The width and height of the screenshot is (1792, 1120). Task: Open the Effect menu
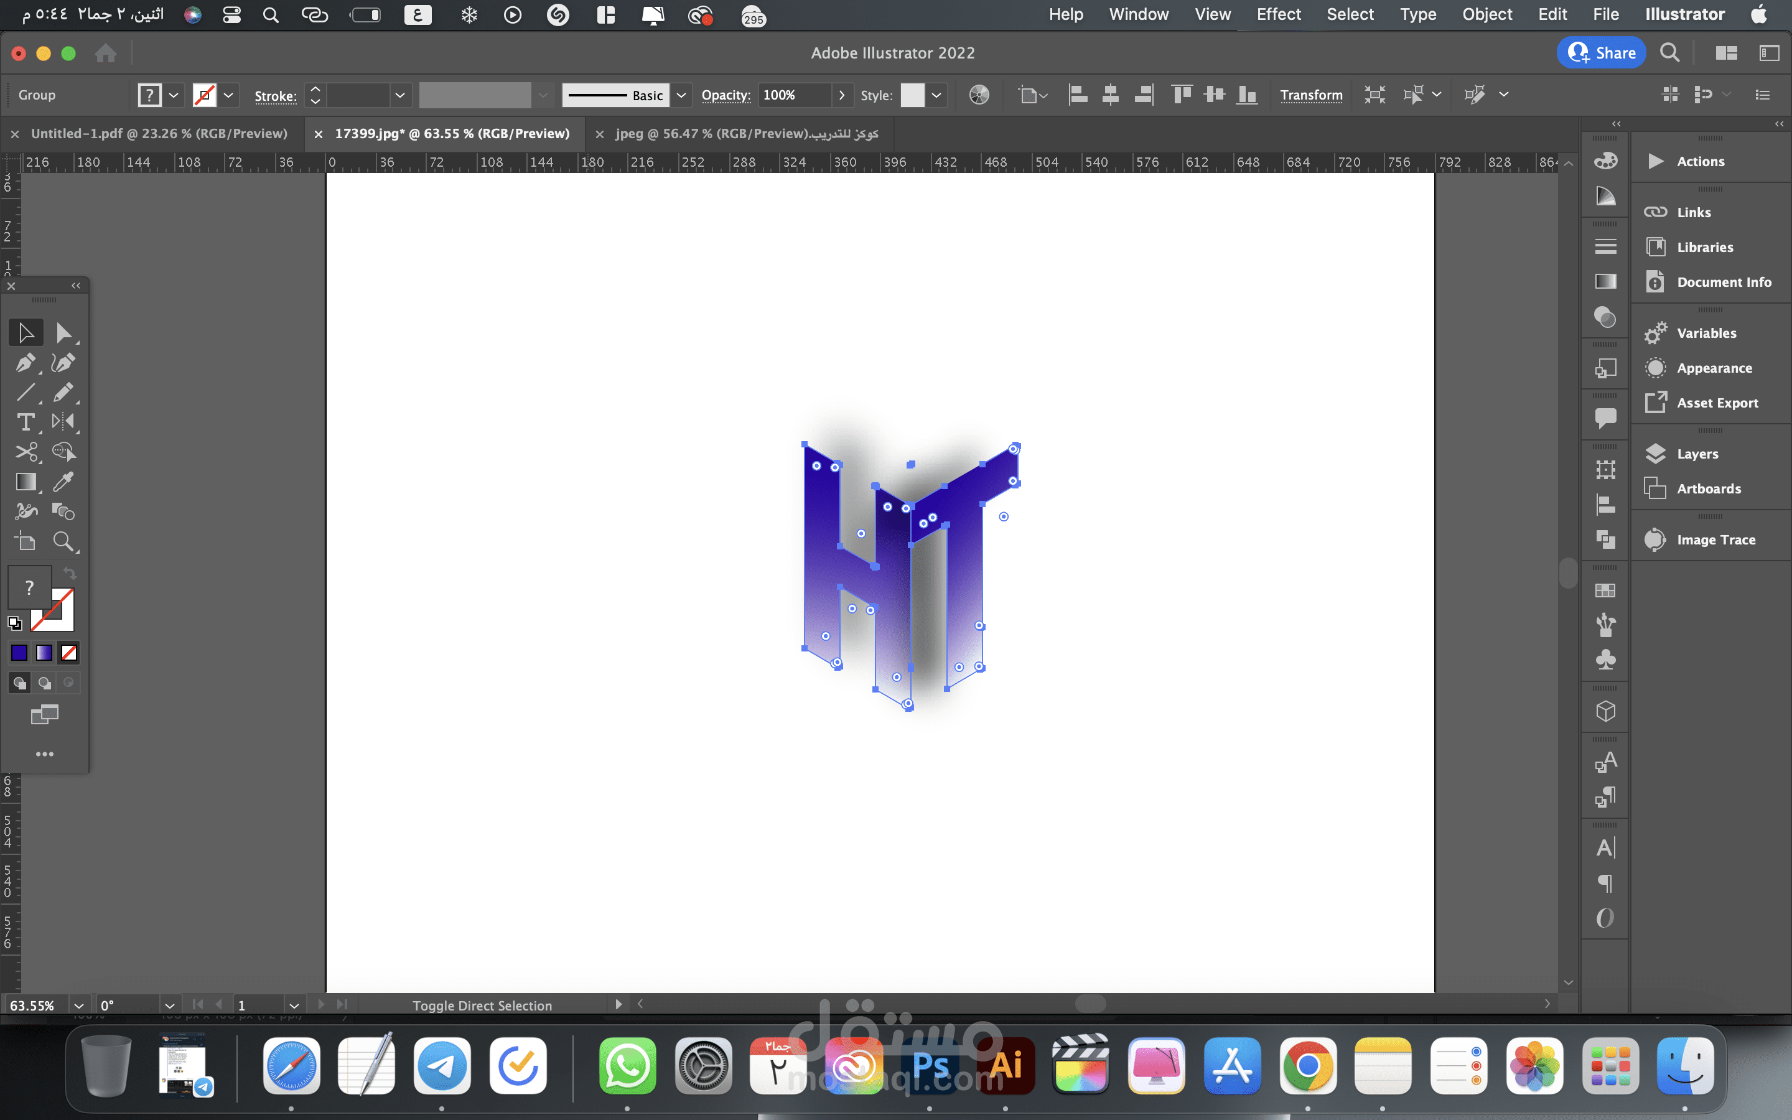(1278, 14)
